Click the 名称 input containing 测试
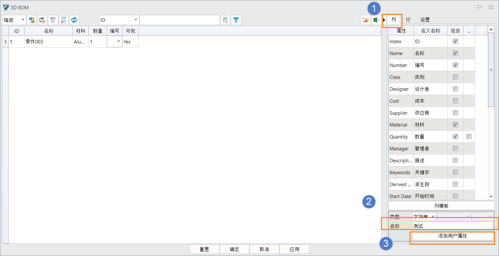 tap(453, 226)
